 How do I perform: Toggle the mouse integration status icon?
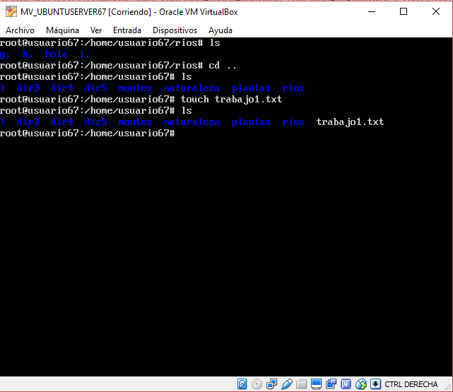[361, 384]
